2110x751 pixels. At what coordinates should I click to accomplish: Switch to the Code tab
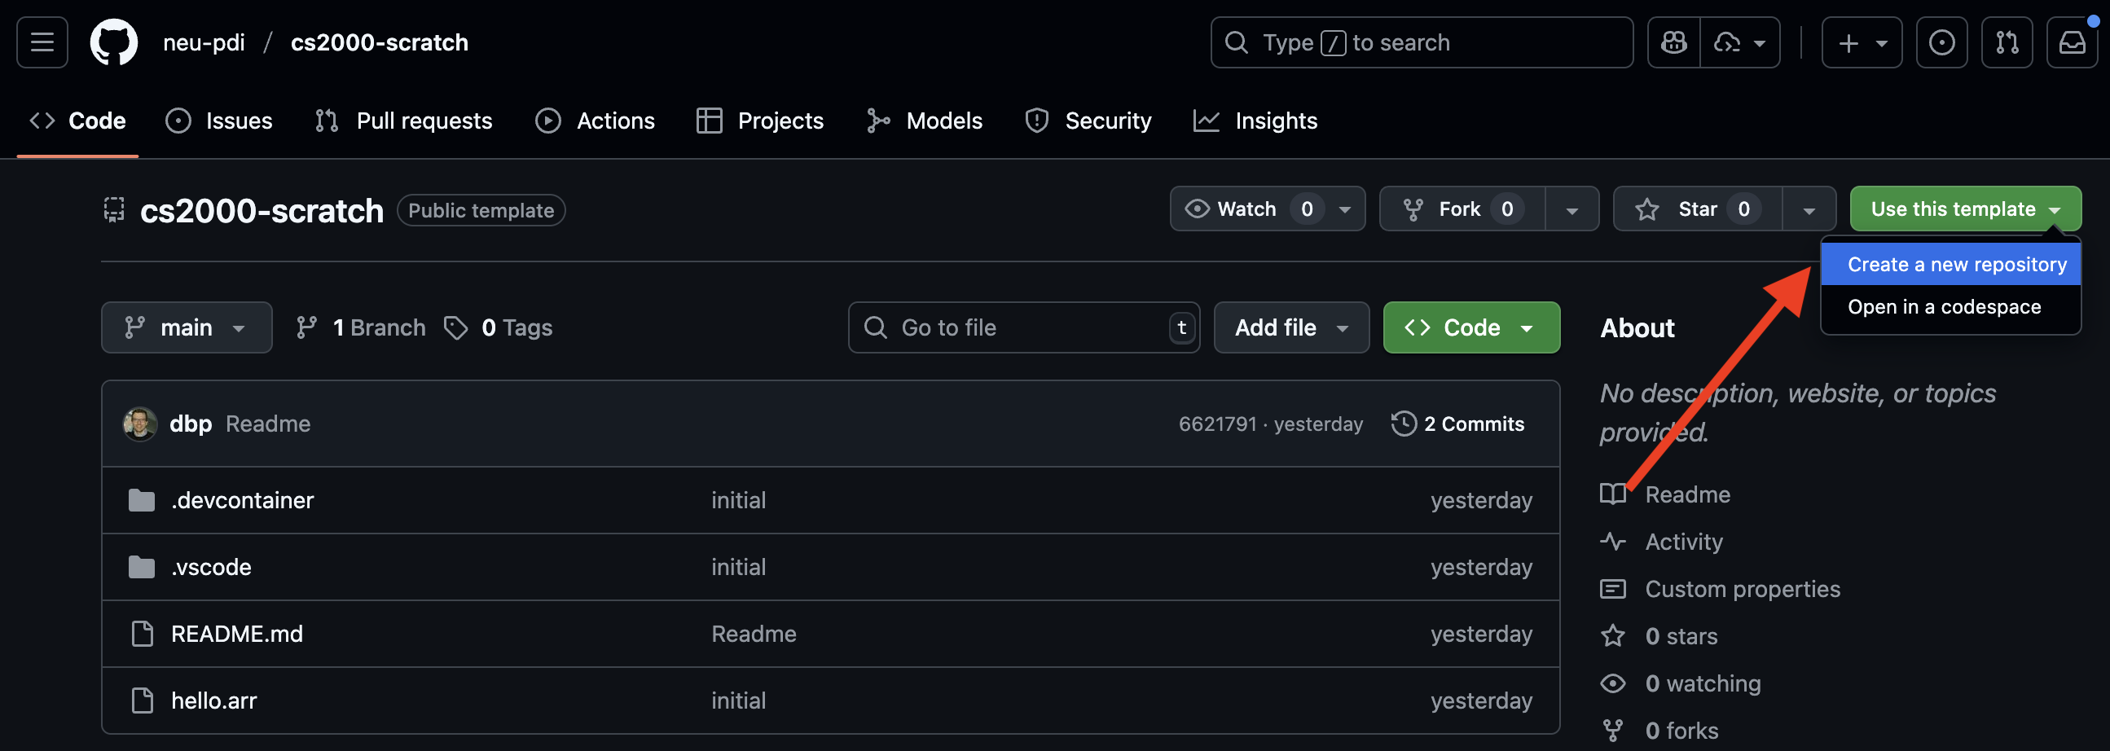click(x=78, y=121)
